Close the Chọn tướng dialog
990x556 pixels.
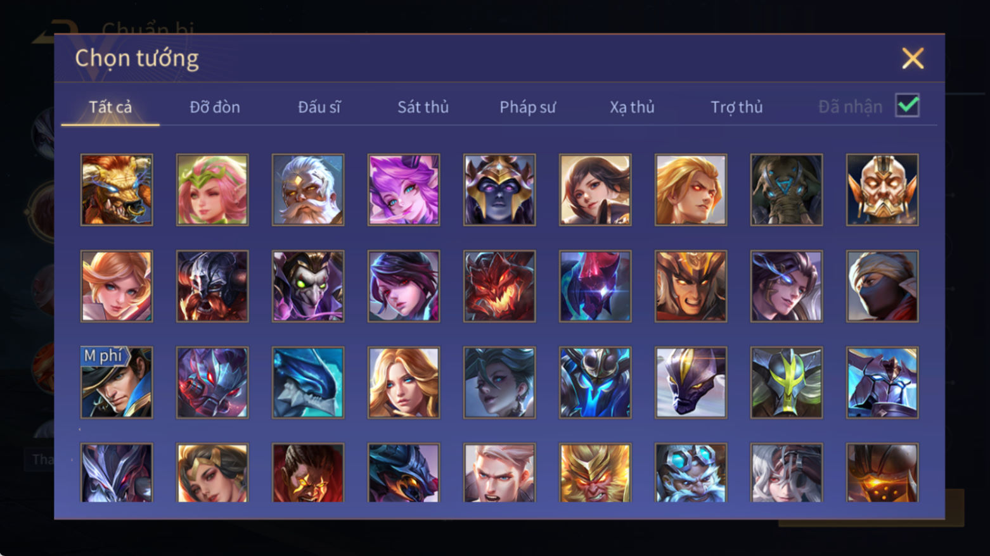click(x=913, y=58)
